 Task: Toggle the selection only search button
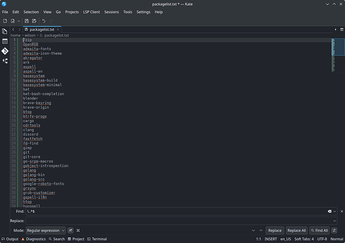click(78, 230)
